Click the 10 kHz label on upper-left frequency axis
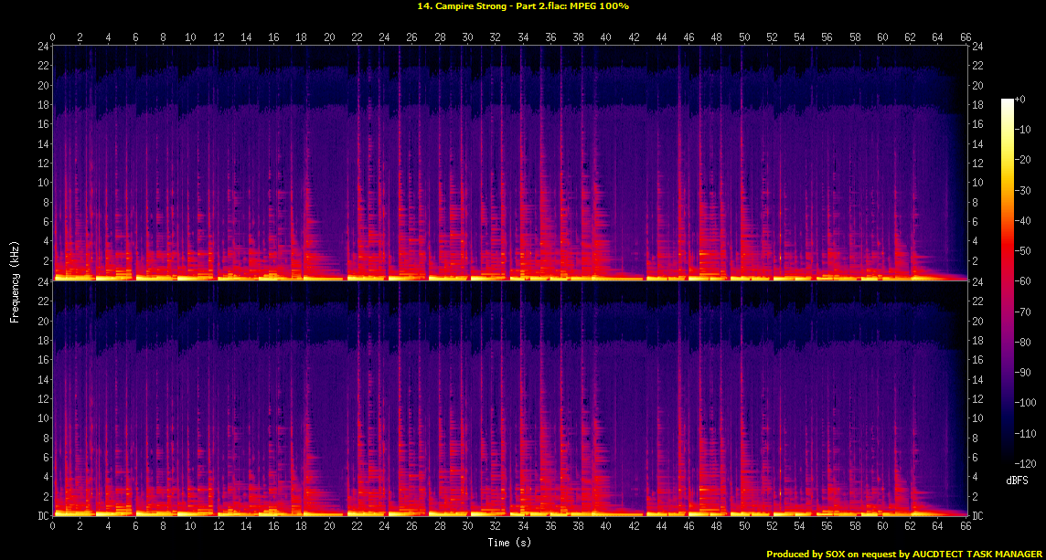This screenshot has height=560, width=1046. coord(42,183)
